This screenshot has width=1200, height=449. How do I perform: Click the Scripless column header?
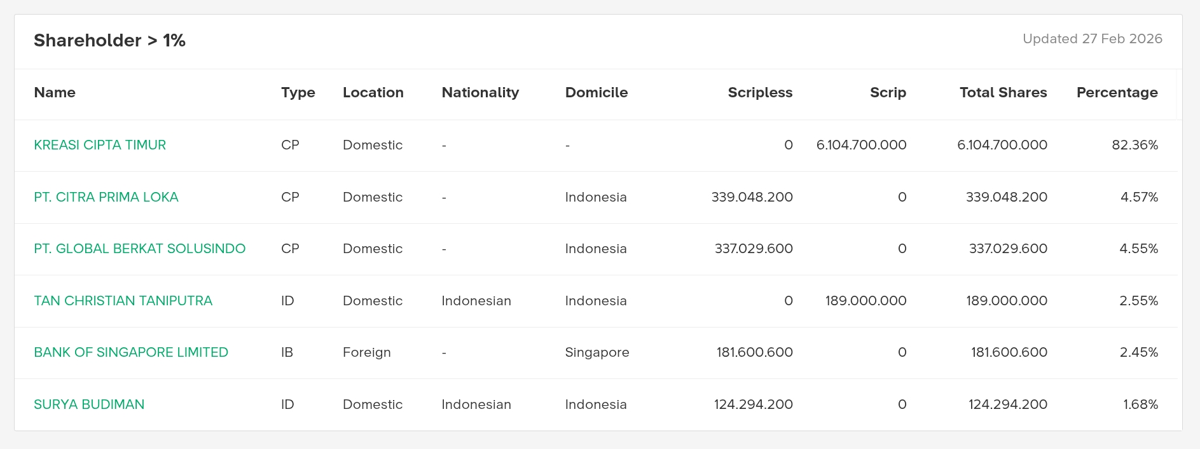tap(760, 93)
